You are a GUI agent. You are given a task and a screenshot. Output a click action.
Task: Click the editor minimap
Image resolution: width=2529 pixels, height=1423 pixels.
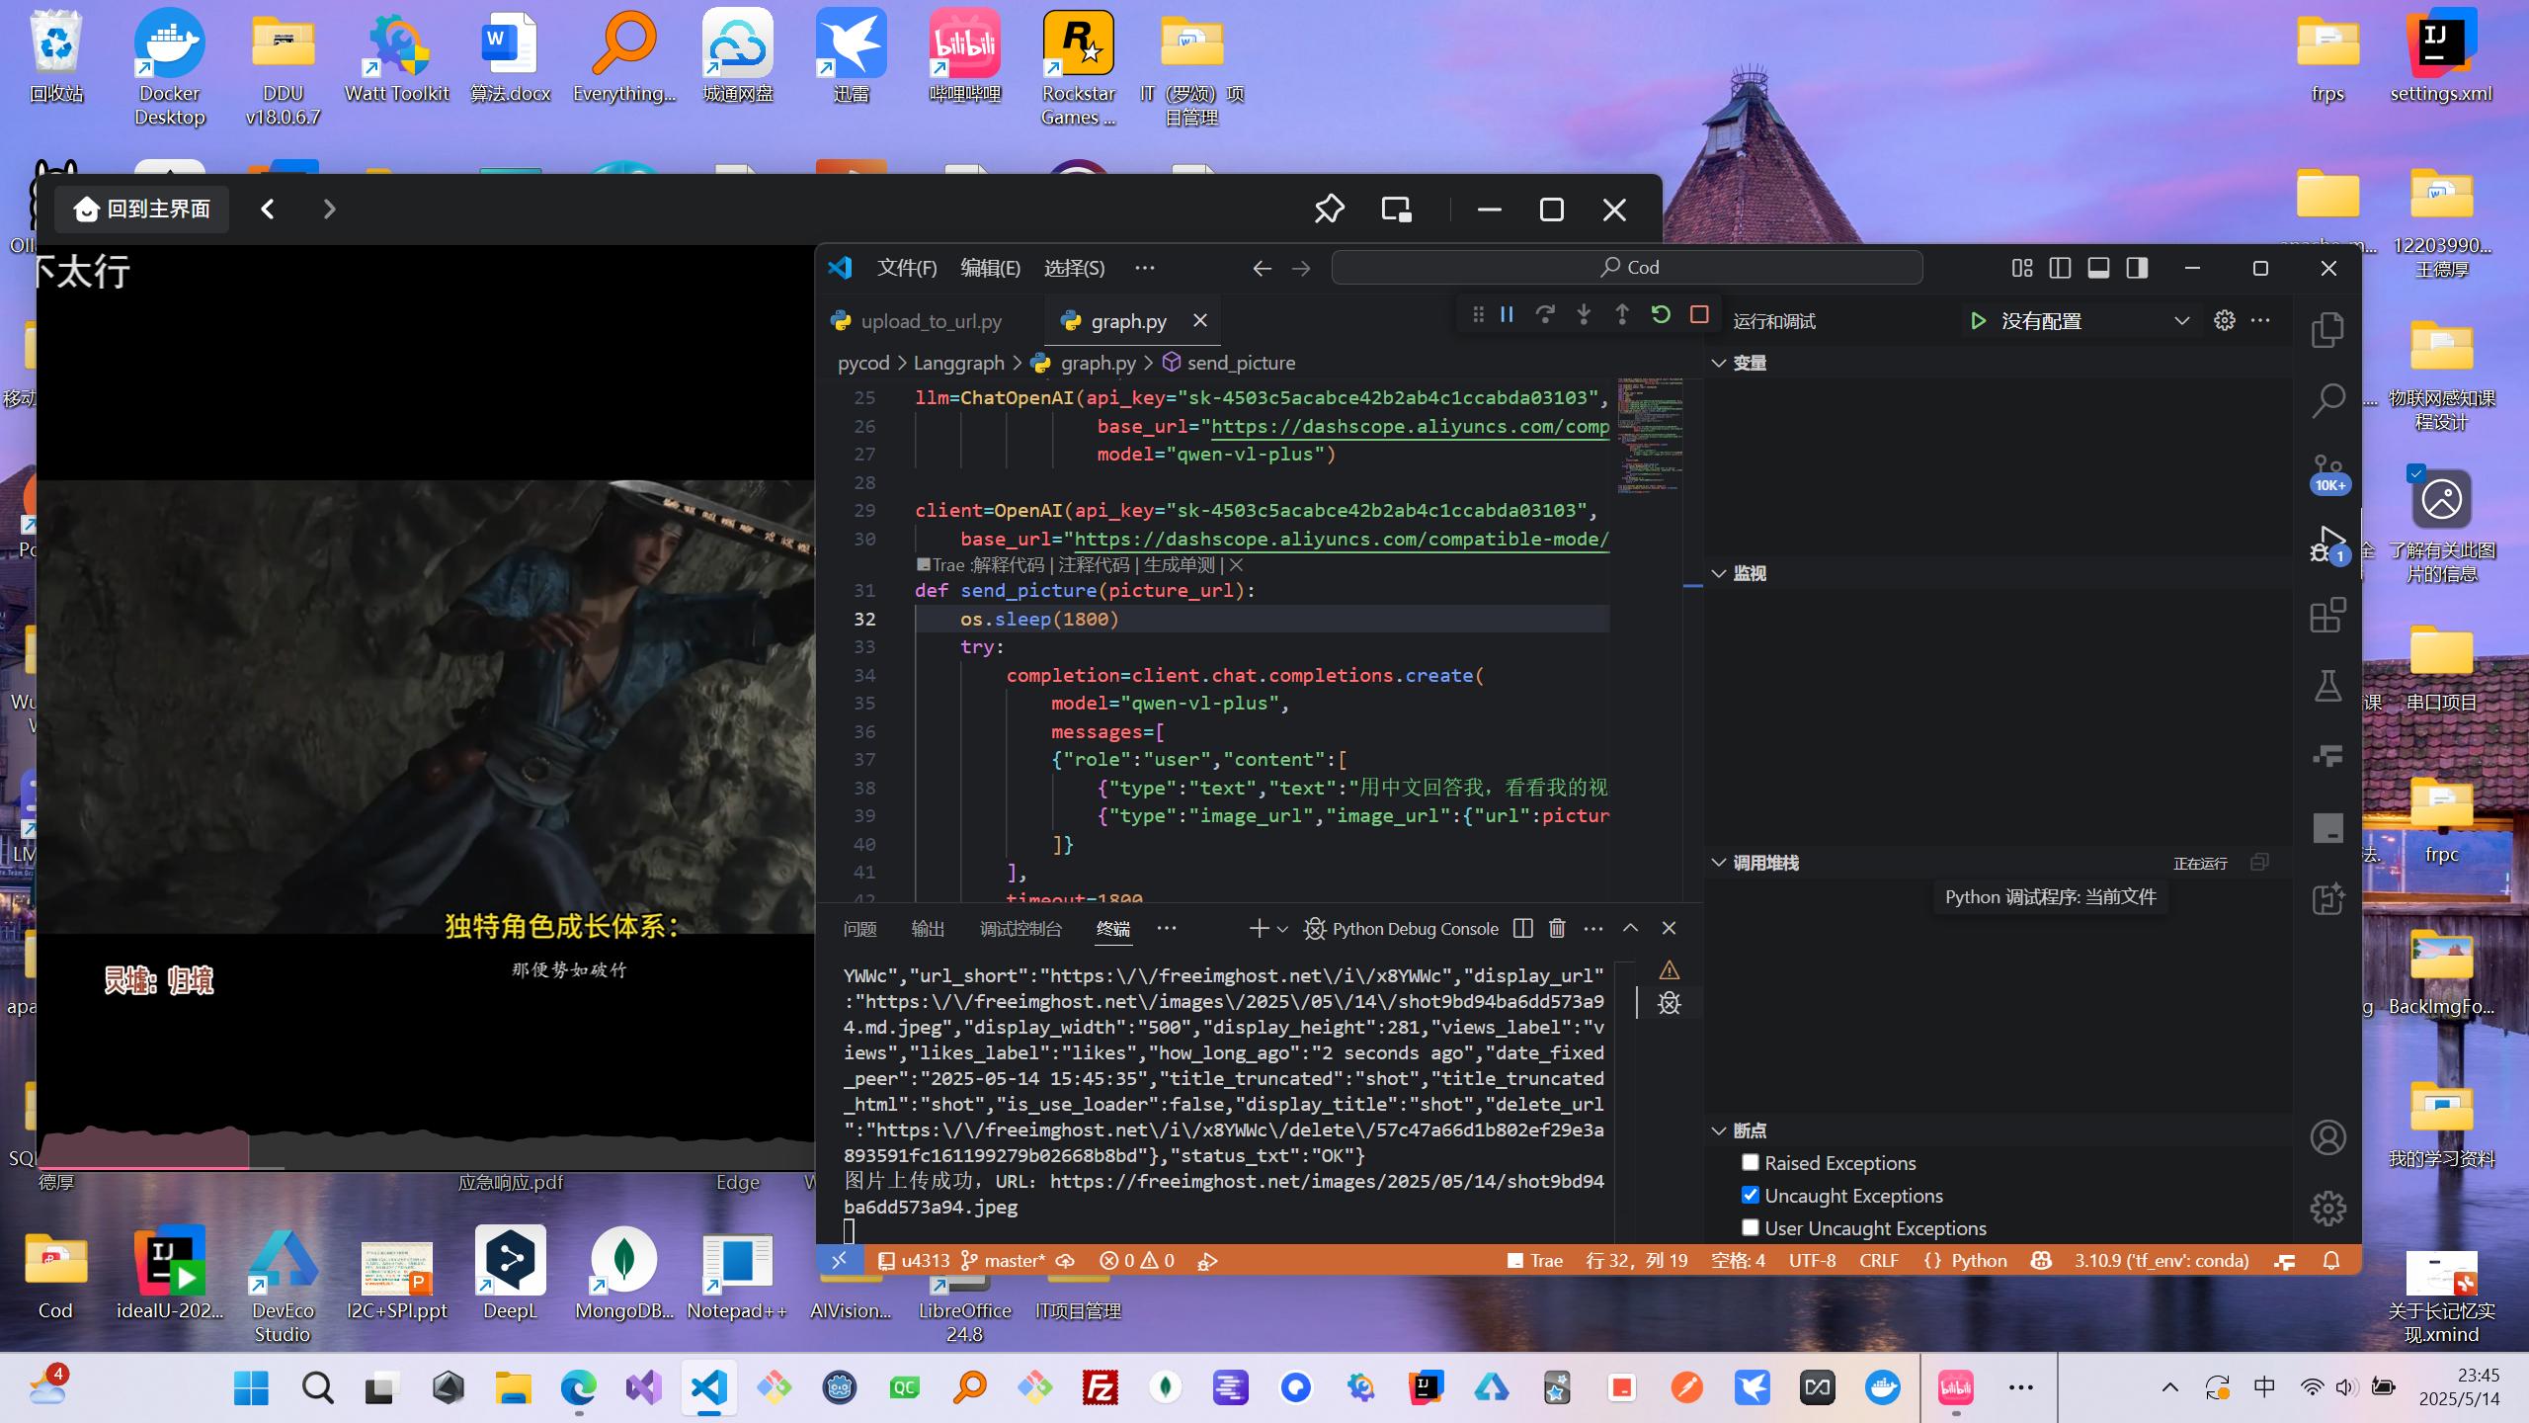pyautogui.click(x=1649, y=435)
